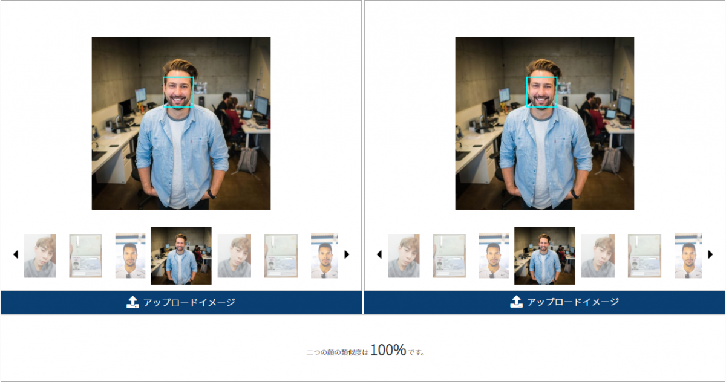Choose the passport thumbnail preceding right panel's highlighted photo
Viewport: 726px width, 382px height.
449,256
